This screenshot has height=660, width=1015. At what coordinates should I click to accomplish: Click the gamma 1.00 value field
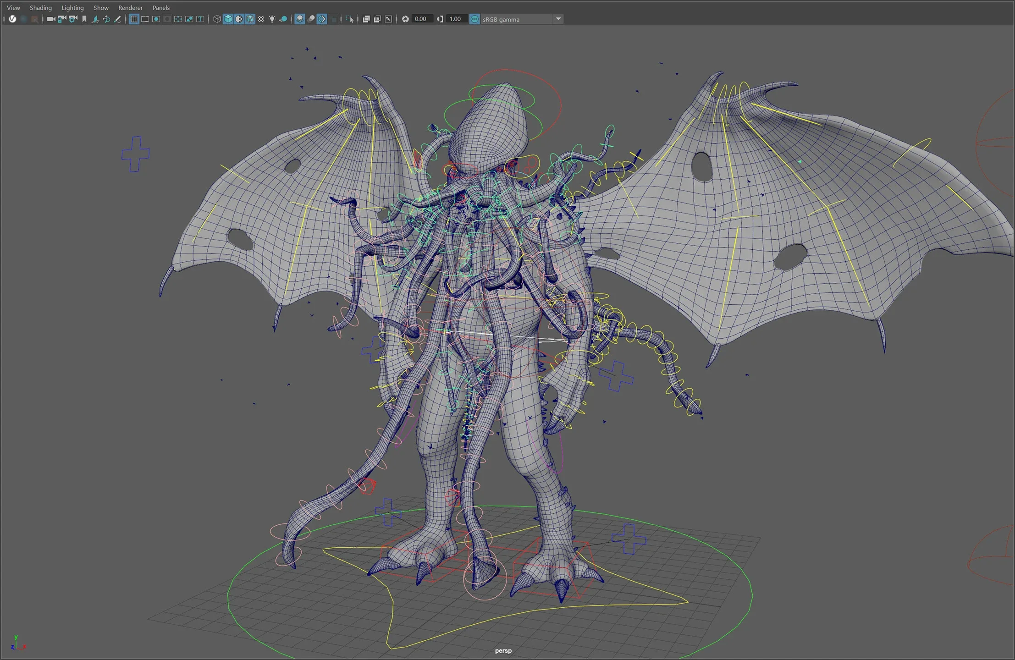pyautogui.click(x=455, y=19)
